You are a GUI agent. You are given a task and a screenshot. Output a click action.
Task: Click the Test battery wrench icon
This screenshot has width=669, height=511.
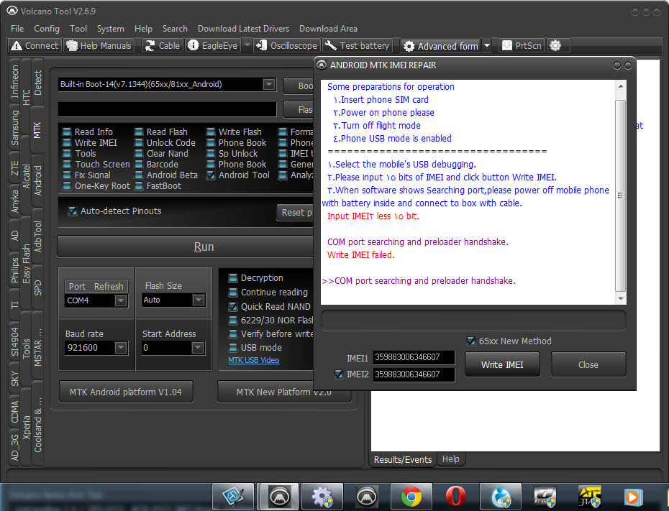331,45
